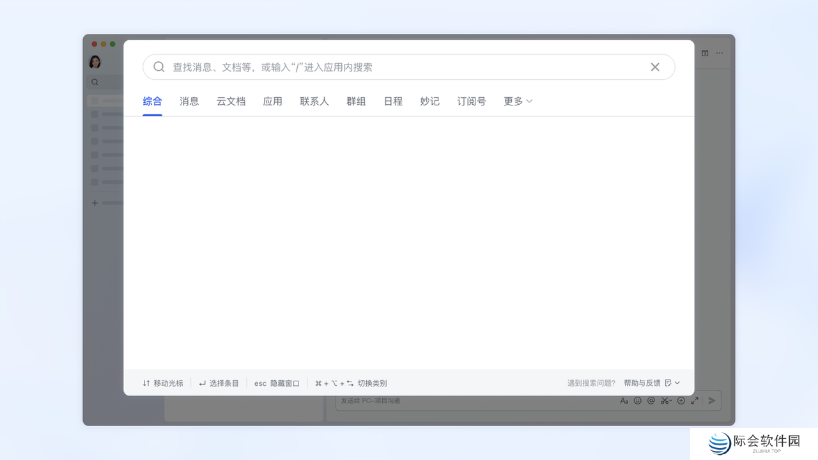The height and width of the screenshot is (460, 818).
Task: Click the Aa text formatting icon
Action: (x=624, y=401)
